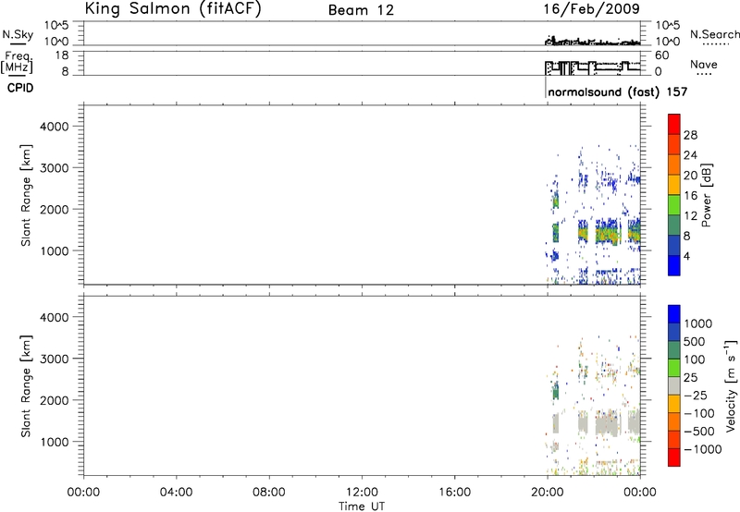Select the '60' Nave axis tick label
Viewport: 740px width, 512px height.
click(661, 55)
